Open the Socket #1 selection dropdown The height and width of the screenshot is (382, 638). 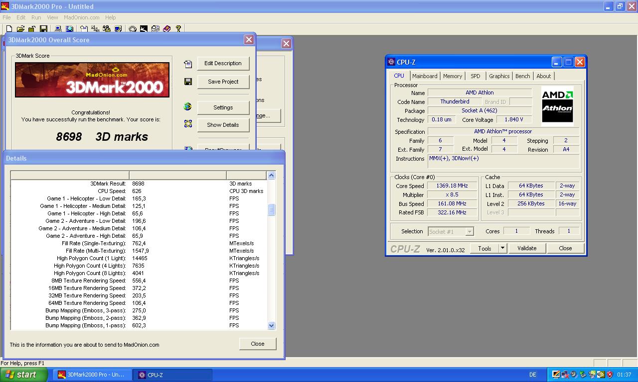(451, 231)
